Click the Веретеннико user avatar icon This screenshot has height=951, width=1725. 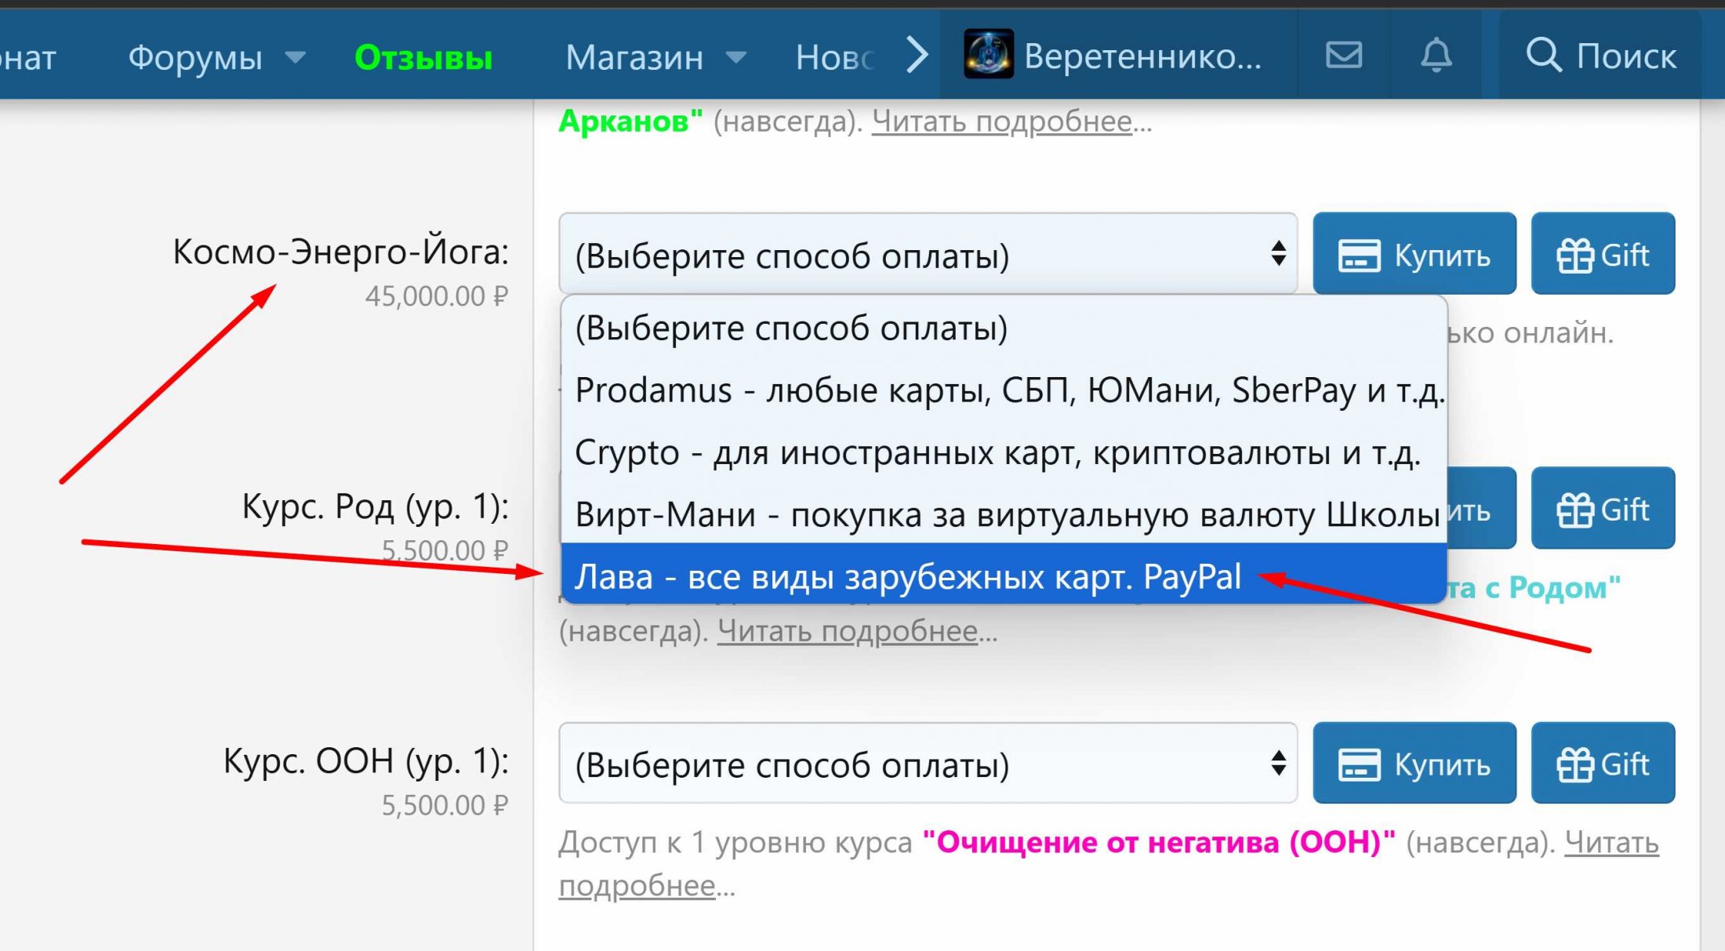[987, 55]
